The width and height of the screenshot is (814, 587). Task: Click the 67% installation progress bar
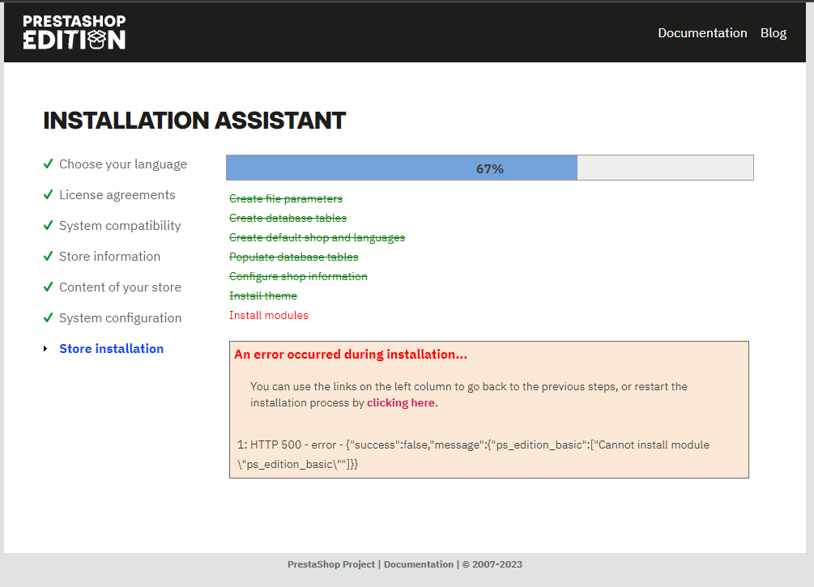pyautogui.click(x=489, y=168)
